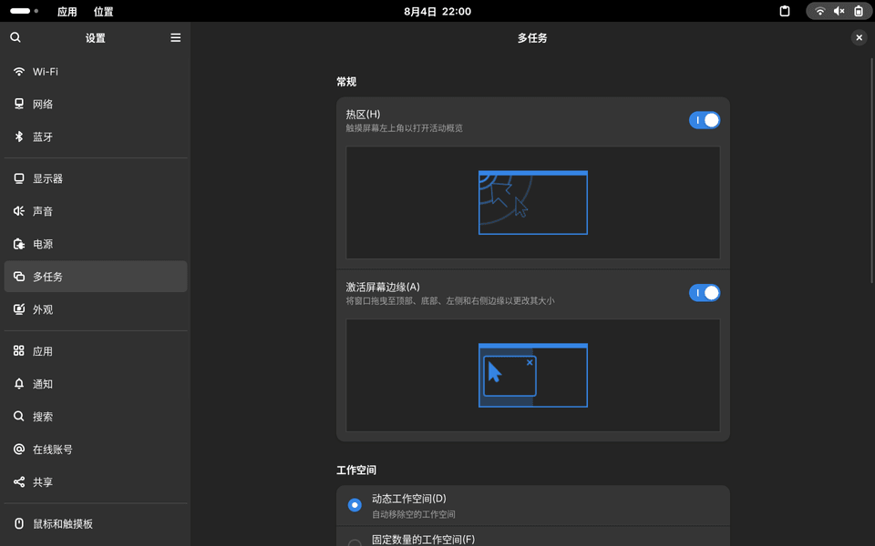Click the search icon in settings sidebar

[15, 37]
